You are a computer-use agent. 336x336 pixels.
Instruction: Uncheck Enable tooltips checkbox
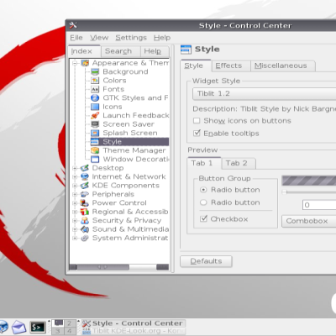197,133
